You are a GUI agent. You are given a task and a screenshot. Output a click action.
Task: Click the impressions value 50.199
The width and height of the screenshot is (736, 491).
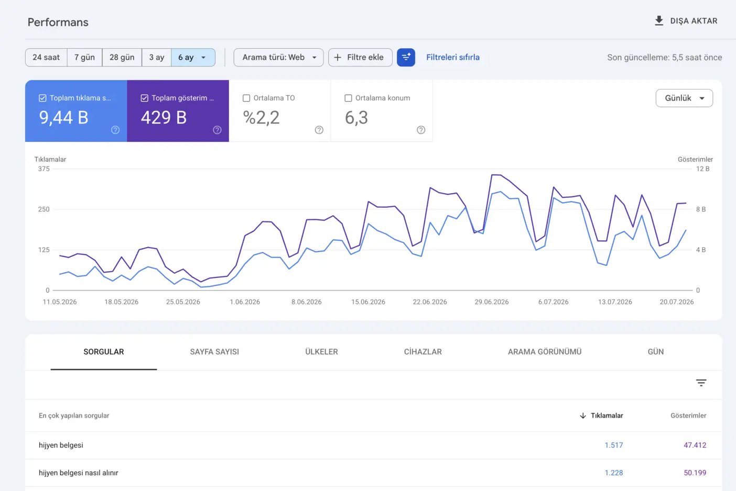tap(695, 473)
